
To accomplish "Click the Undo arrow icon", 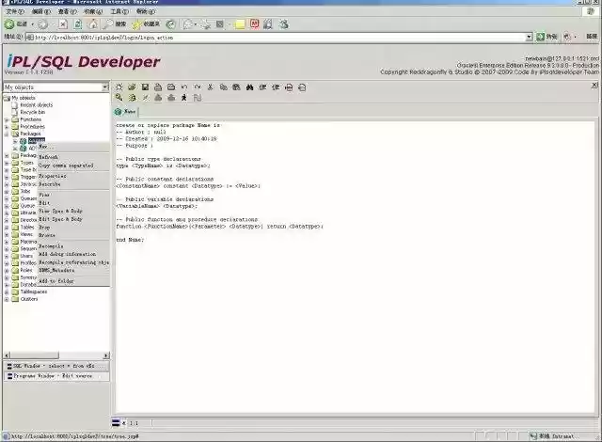I will (x=184, y=87).
